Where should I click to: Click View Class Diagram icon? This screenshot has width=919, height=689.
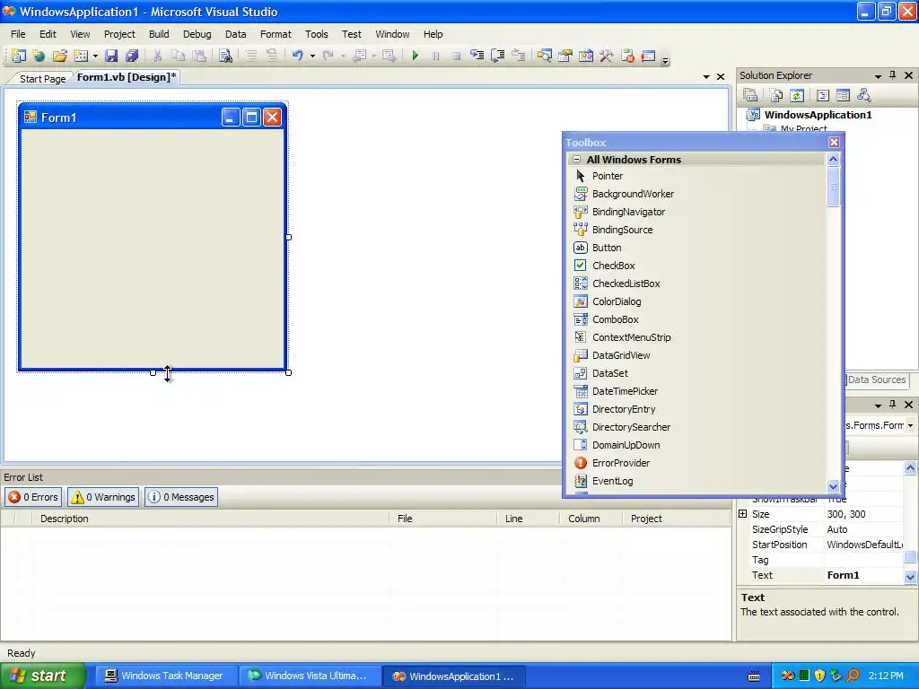point(864,95)
